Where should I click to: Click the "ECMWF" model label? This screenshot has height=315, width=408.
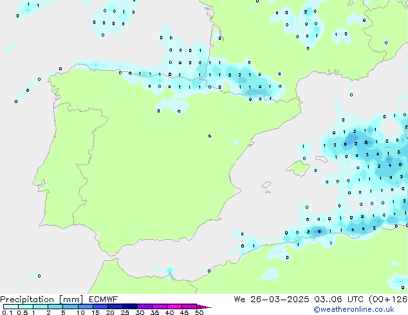(104, 300)
